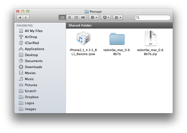The height and width of the screenshot is (133, 187).
Task: Select the redsn0w_mac_0.9.8b7b folder icon
Action: click(x=117, y=39)
